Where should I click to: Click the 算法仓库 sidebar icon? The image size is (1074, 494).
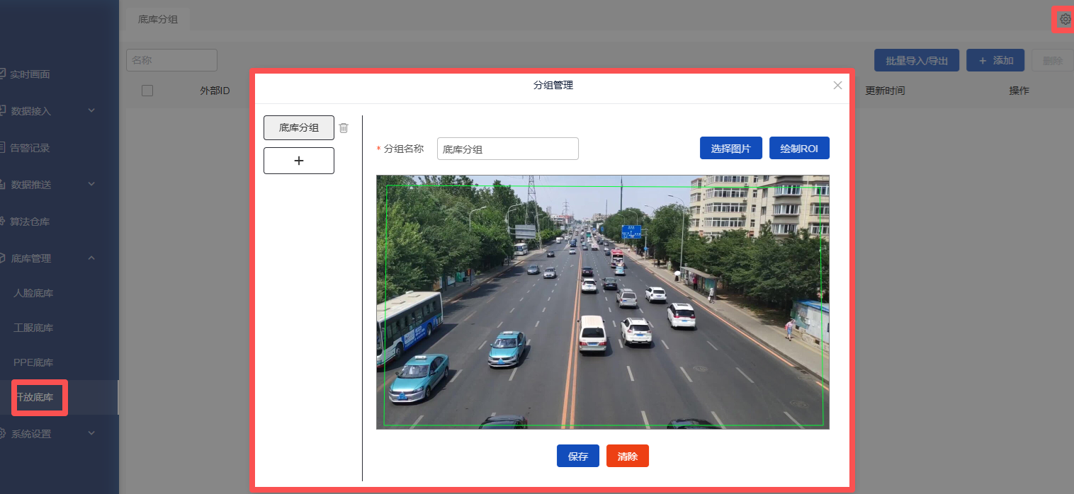click(3, 222)
